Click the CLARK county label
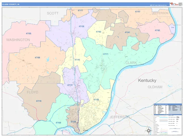Viewport: 184px width, 138px height. click(131, 63)
